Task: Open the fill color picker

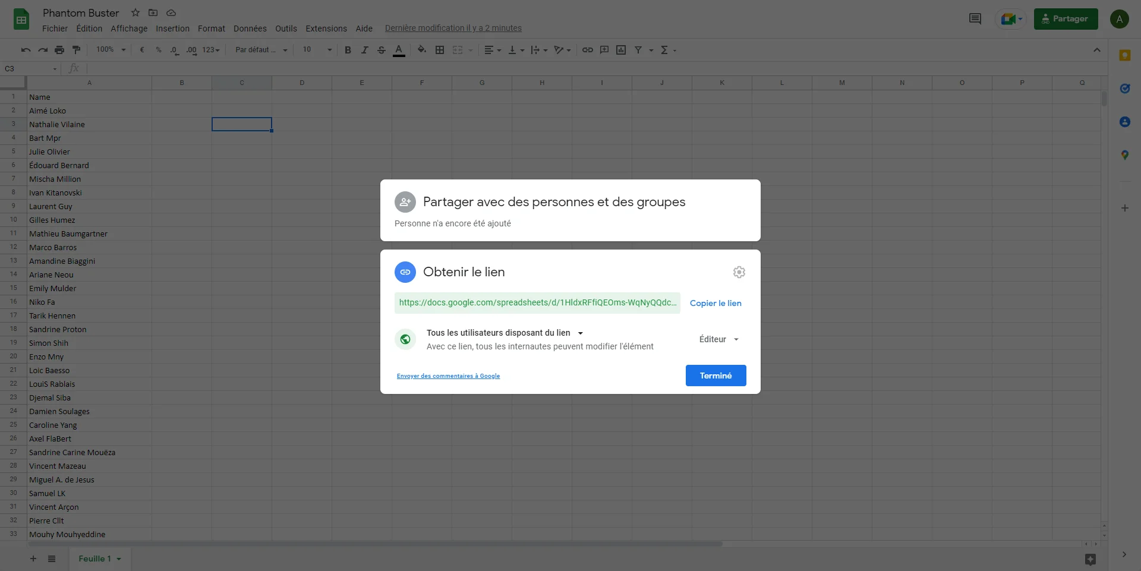Action: [x=422, y=50]
